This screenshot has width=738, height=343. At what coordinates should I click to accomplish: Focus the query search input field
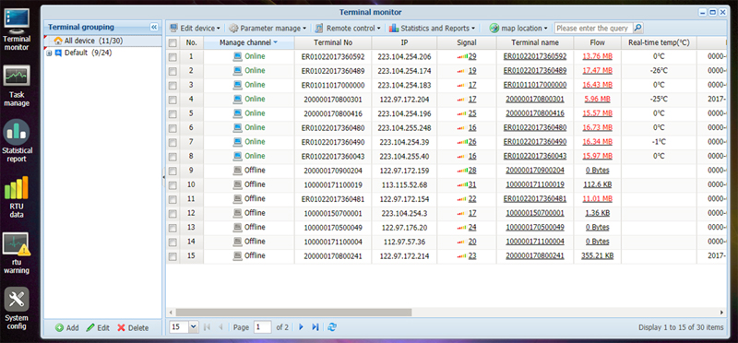[593, 29]
